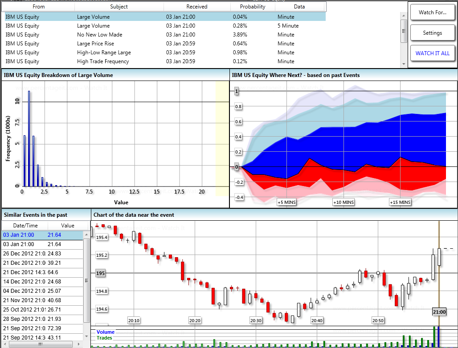458x348 pixels.
Task: Select highlighted 03 Jan 21:00 event row
Action: click(x=43, y=235)
